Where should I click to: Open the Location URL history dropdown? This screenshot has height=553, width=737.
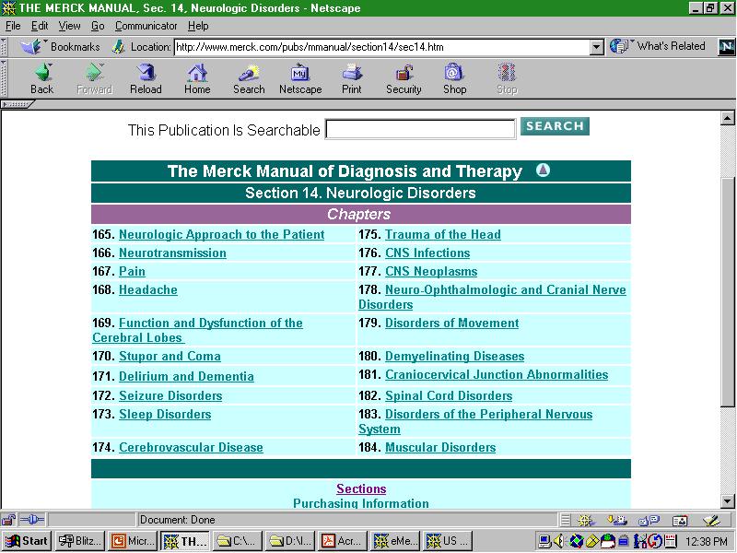596,47
